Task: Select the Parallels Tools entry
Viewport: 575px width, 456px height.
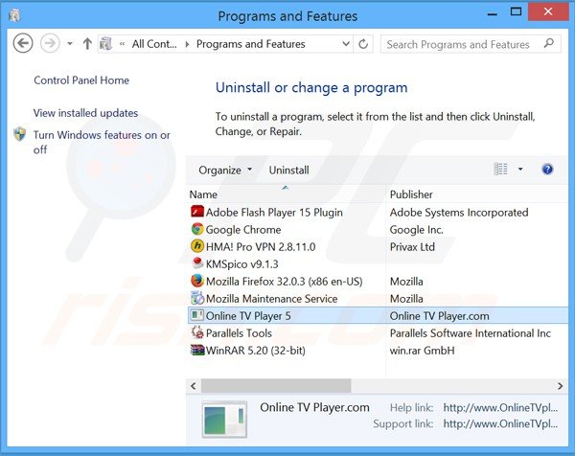Action: [x=239, y=332]
